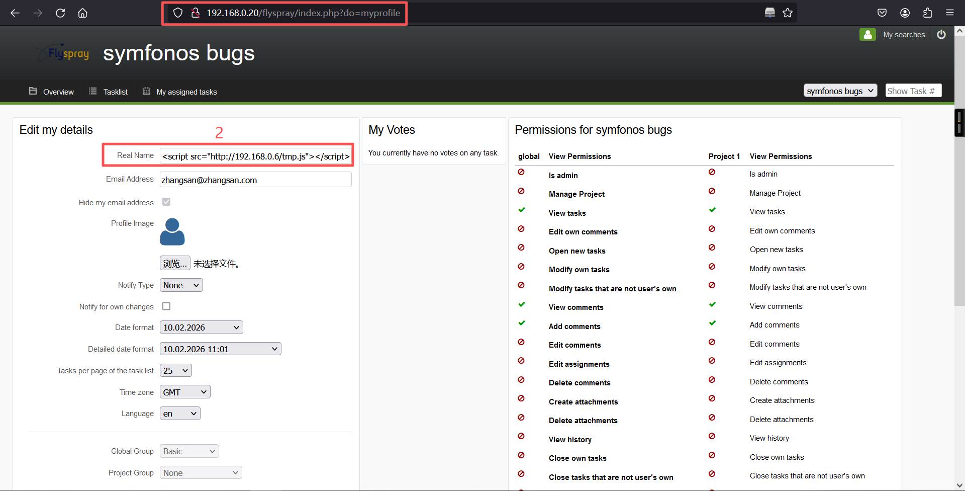
Task: Click global 'Modify own tasks' permission text
Action: coord(579,270)
